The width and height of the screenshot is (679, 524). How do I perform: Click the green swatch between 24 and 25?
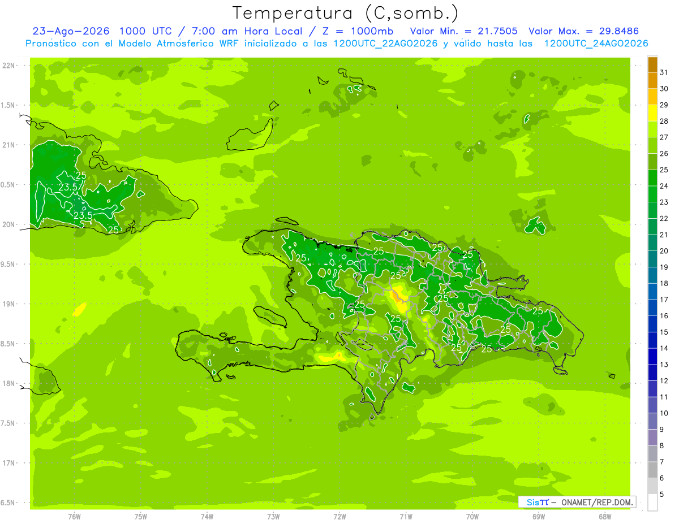pos(652,178)
